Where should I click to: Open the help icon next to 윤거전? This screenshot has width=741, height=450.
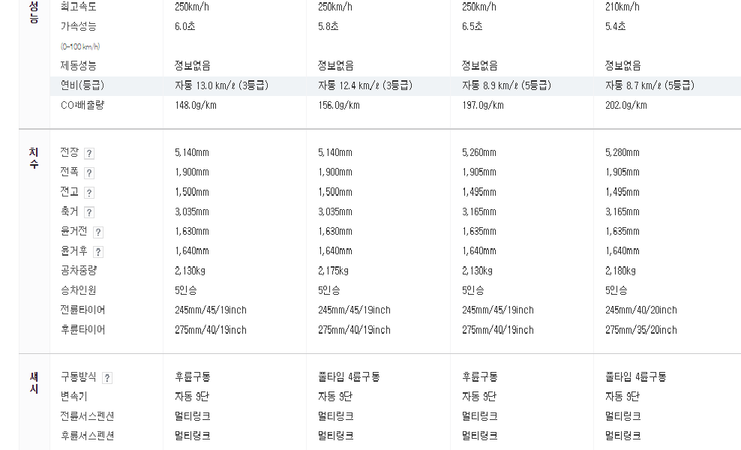[x=97, y=232]
